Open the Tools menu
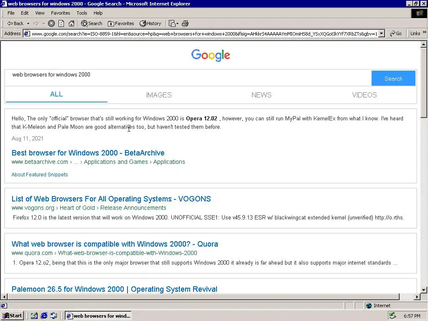This screenshot has width=428, height=321. point(82,13)
